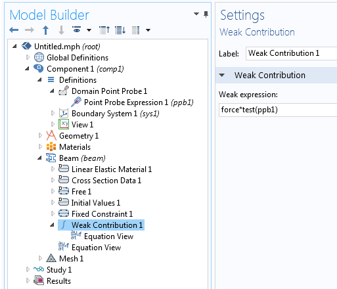The height and width of the screenshot is (289, 337).
Task: Toggle the Show eye icon in toolbar
Action: (77, 30)
